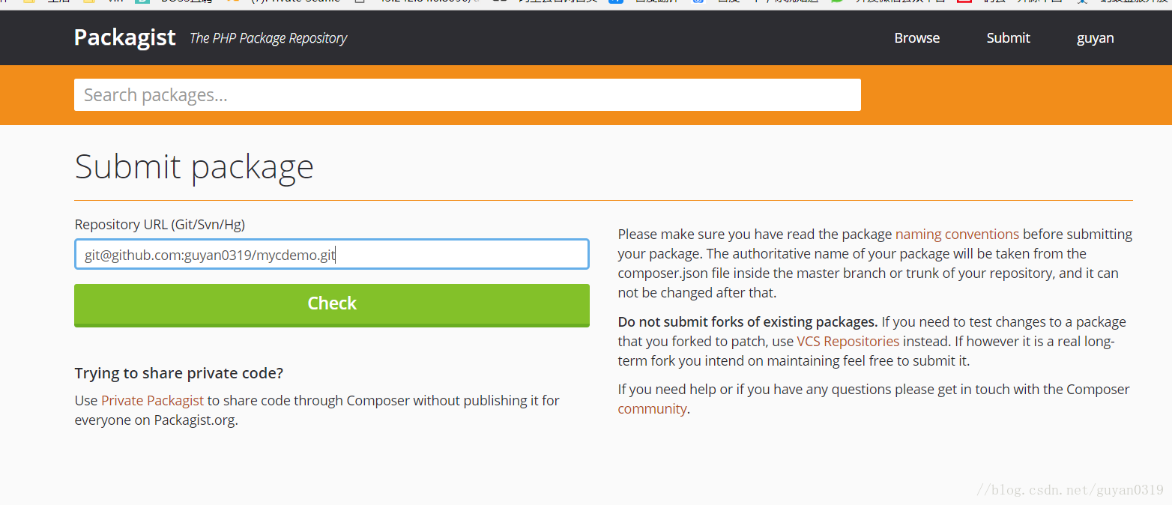Click the Submit package heading
The height and width of the screenshot is (505, 1172).
(194, 166)
